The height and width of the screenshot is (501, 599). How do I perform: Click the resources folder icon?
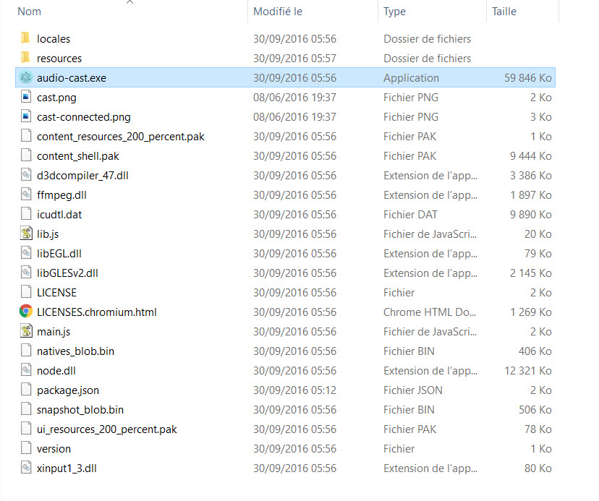(x=25, y=57)
